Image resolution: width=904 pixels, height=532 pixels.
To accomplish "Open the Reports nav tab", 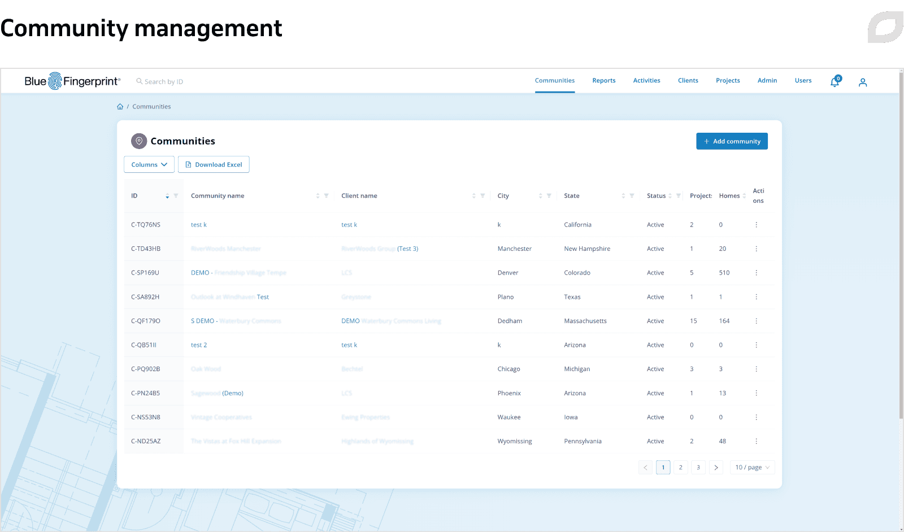I will (604, 81).
